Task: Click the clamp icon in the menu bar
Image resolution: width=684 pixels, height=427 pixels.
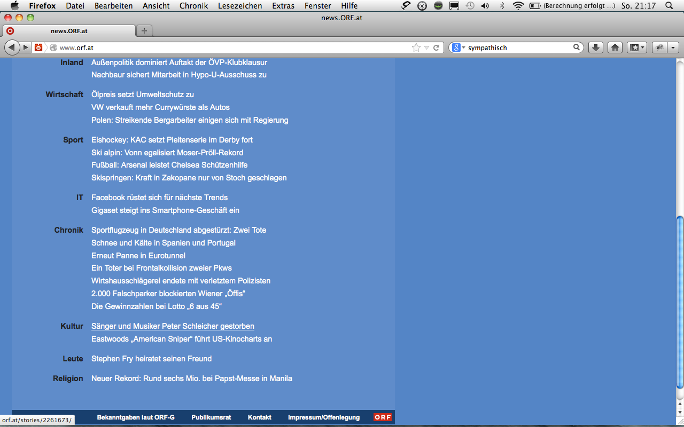Action: [x=406, y=6]
